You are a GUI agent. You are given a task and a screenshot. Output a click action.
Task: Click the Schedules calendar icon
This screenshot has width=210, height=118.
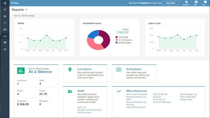(x=119, y=69)
